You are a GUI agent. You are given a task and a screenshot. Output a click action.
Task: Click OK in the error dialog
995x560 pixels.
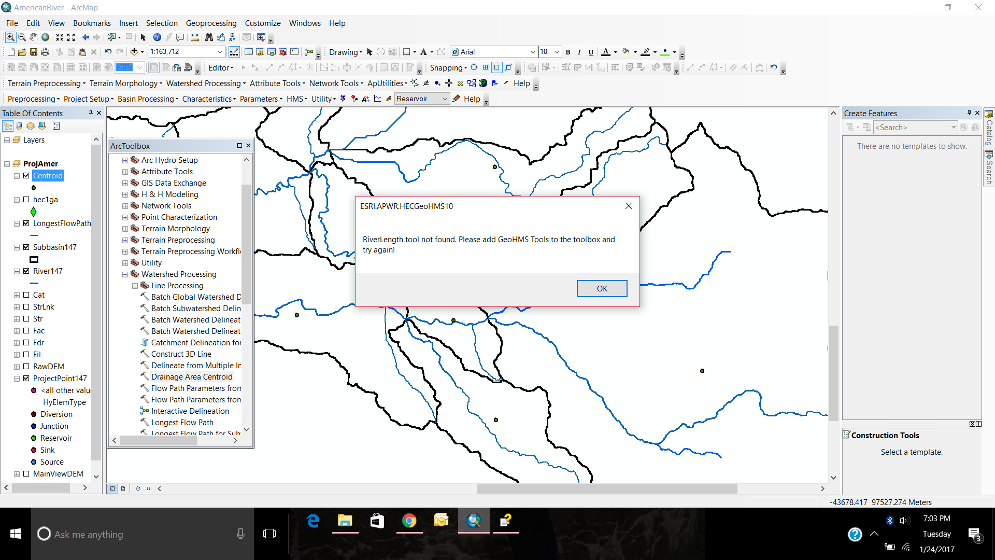(602, 289)
